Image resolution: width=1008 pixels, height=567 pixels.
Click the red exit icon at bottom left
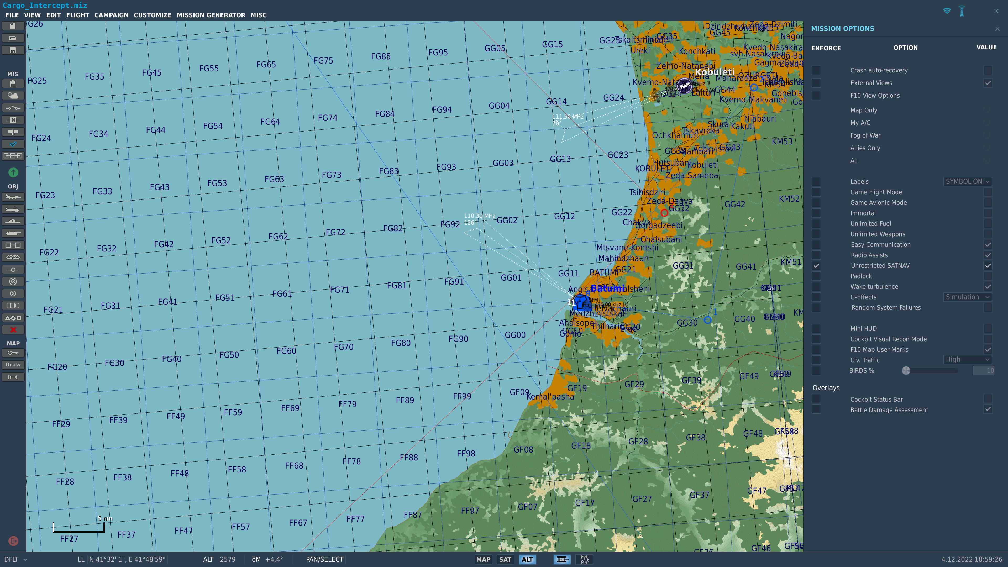[x=13, y=541]
